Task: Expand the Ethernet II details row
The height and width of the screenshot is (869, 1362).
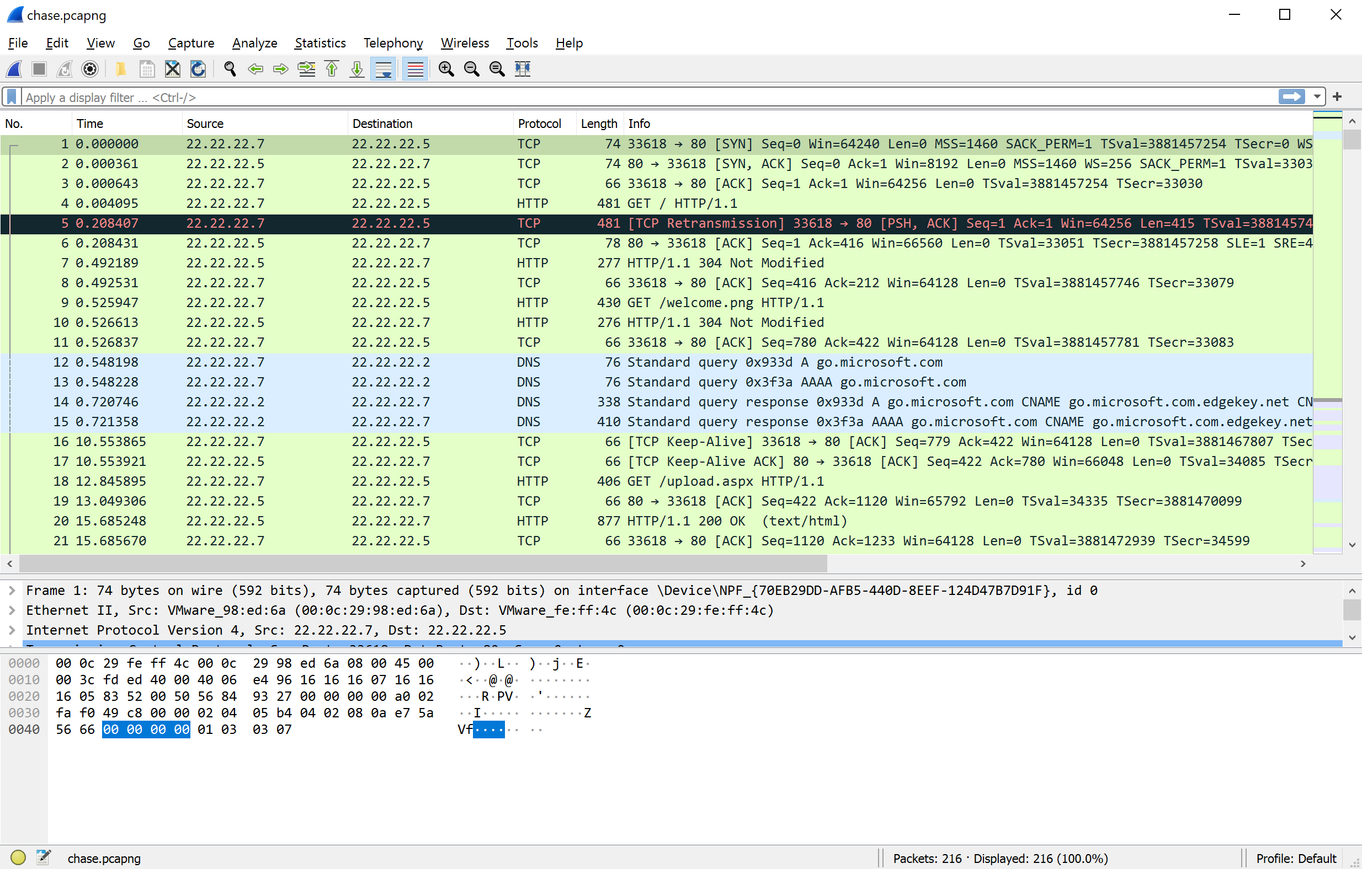Action: [x=12, y=610]
